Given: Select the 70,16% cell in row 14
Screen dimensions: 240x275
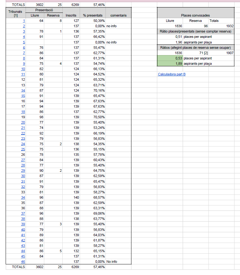Looking at the screenshot, I should 93,90.
